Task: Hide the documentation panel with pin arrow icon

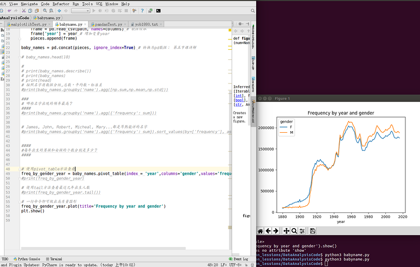Action: pyautogui.click(x=247, y=24)
